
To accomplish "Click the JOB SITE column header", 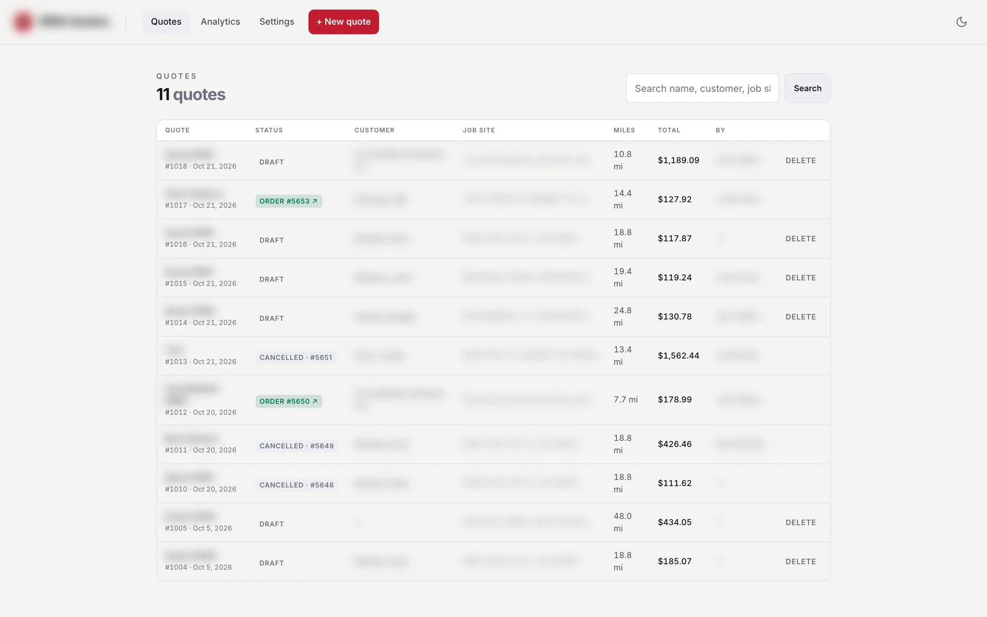I will click(x=479, y=130).
